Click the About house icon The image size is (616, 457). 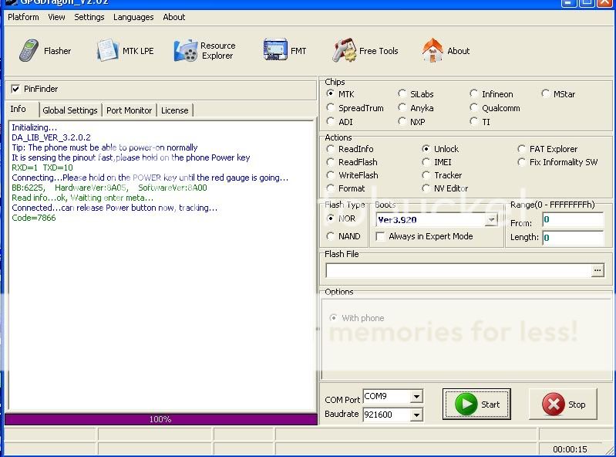[433, 50]
